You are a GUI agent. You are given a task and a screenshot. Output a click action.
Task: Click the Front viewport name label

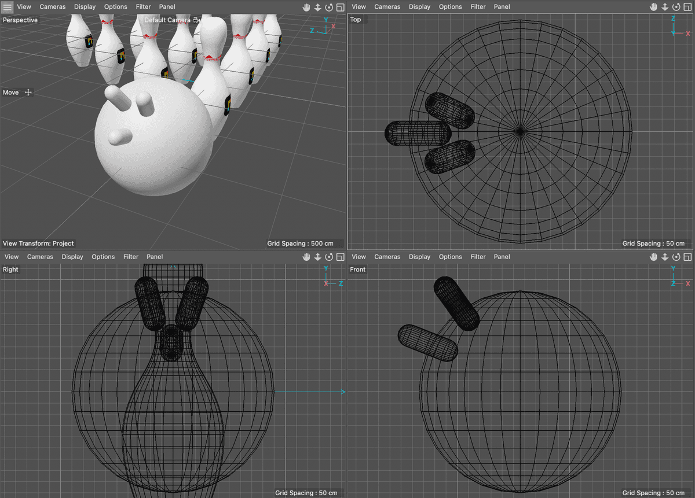[x=358, y=270]
